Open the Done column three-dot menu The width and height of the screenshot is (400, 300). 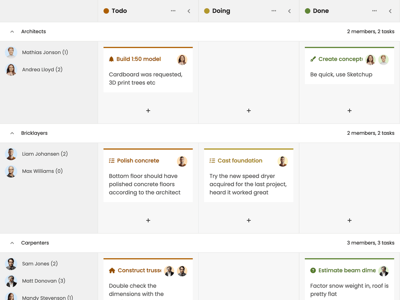click(375, 11)
